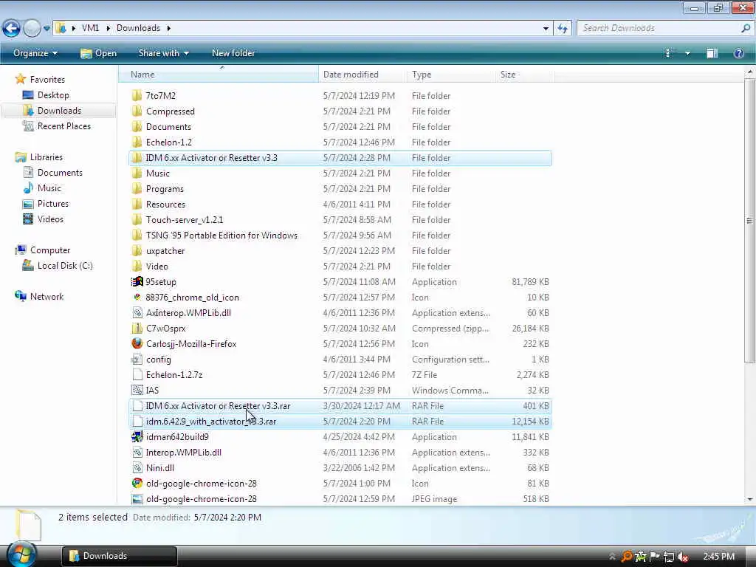The height and width of the screenshot is (567, 756).
Task: Select the Echelon-1.2 folder icon
Action: 137,142
